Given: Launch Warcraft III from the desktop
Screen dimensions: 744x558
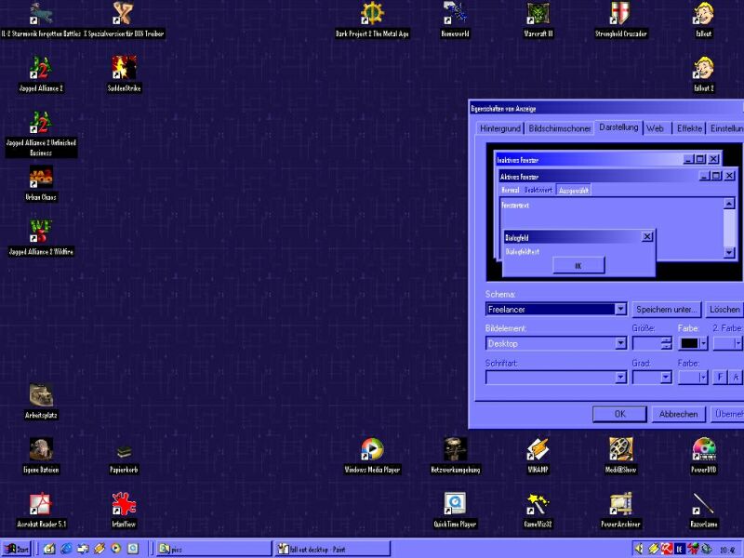Looking at the screenshot, I should (x=538, y=15).
